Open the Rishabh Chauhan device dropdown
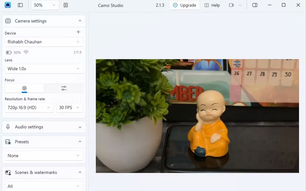 click(44, 42)
